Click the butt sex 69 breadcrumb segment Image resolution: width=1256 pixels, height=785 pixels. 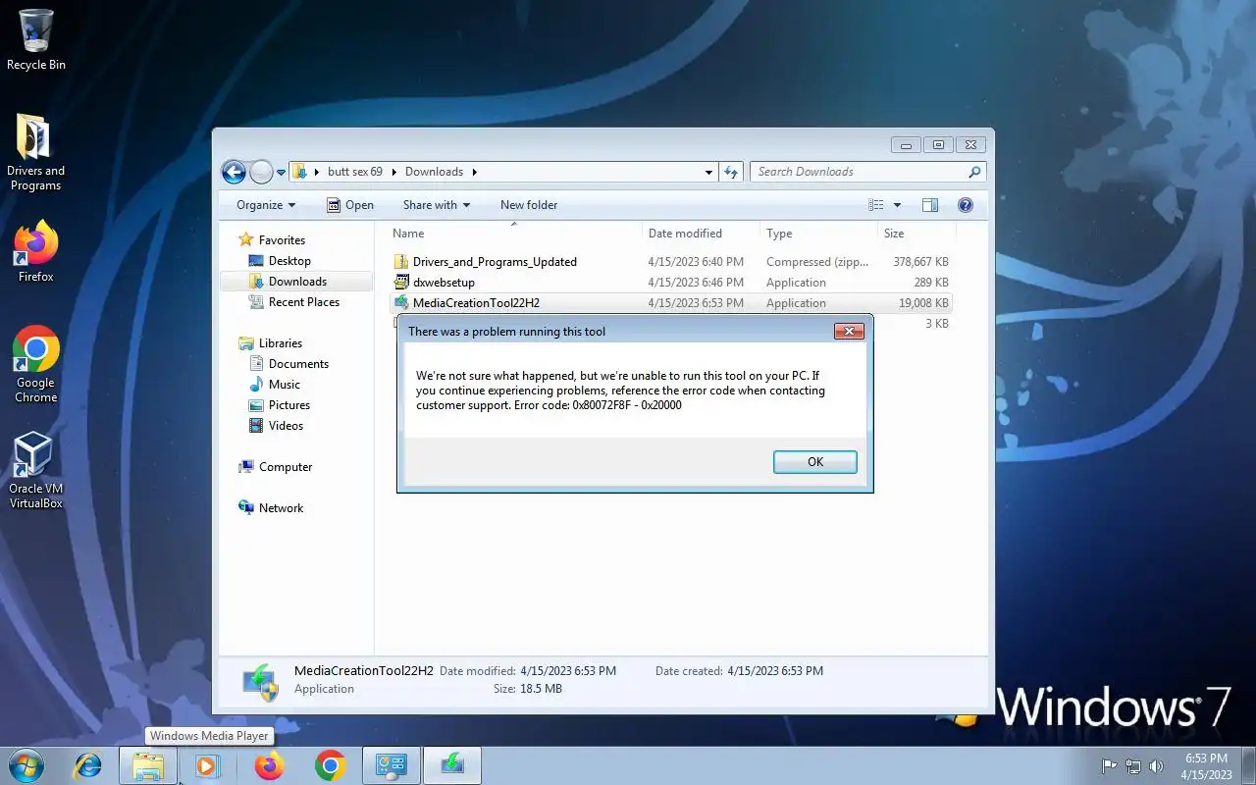(x=355, y=172)
